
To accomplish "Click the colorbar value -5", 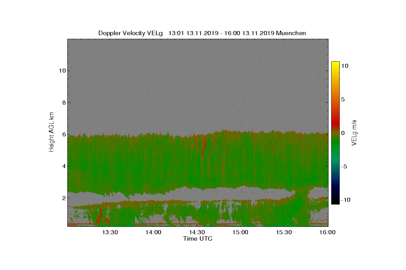I will pyautogui.click(x=344, y=166).
